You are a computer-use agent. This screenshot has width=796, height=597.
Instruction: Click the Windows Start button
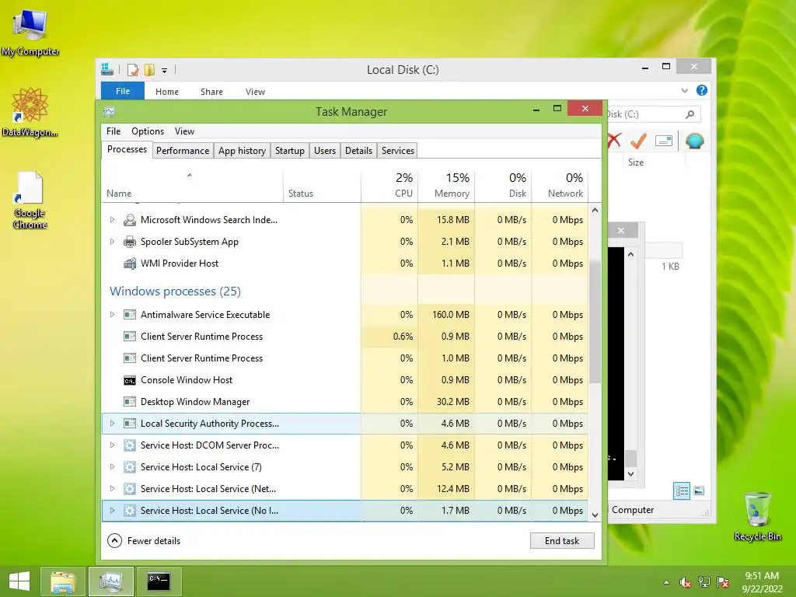[19, 581]
